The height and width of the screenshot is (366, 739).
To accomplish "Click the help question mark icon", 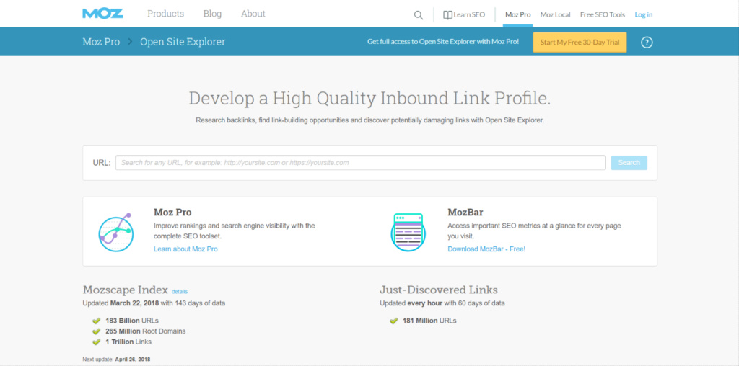I will click(x=647, y=43).
